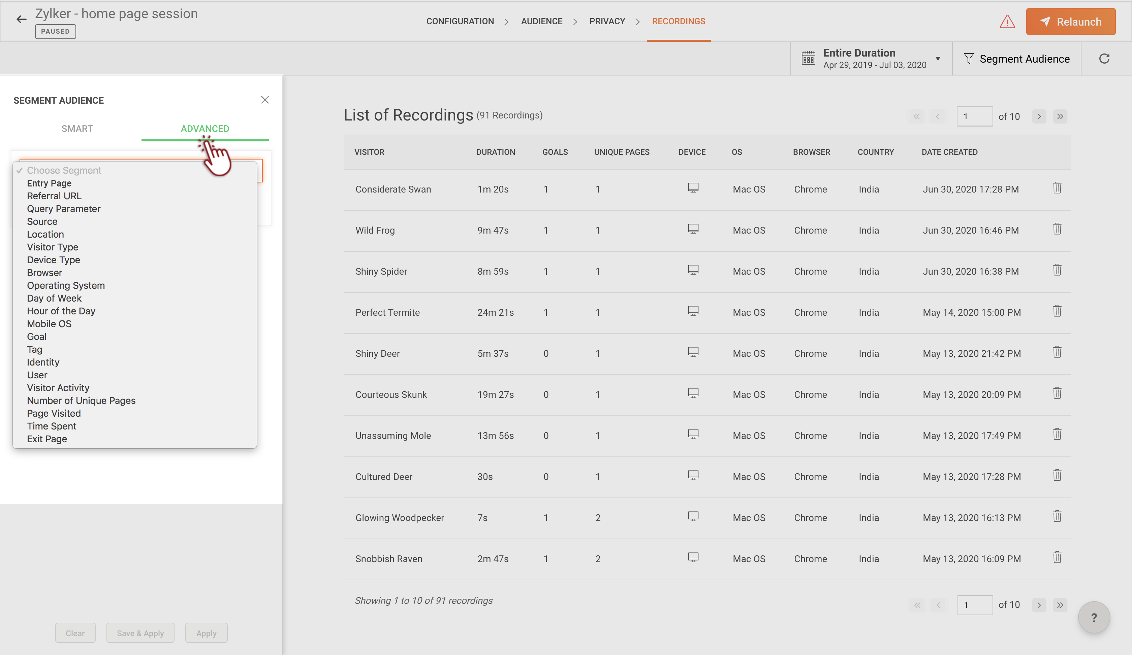Click the back arrow beside Zylker title

[x=21, y=19]
